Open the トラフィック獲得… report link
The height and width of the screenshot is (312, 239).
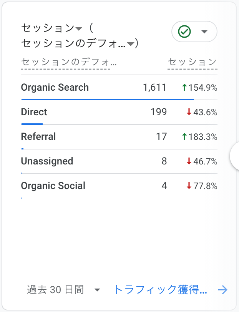pos(161,289)
